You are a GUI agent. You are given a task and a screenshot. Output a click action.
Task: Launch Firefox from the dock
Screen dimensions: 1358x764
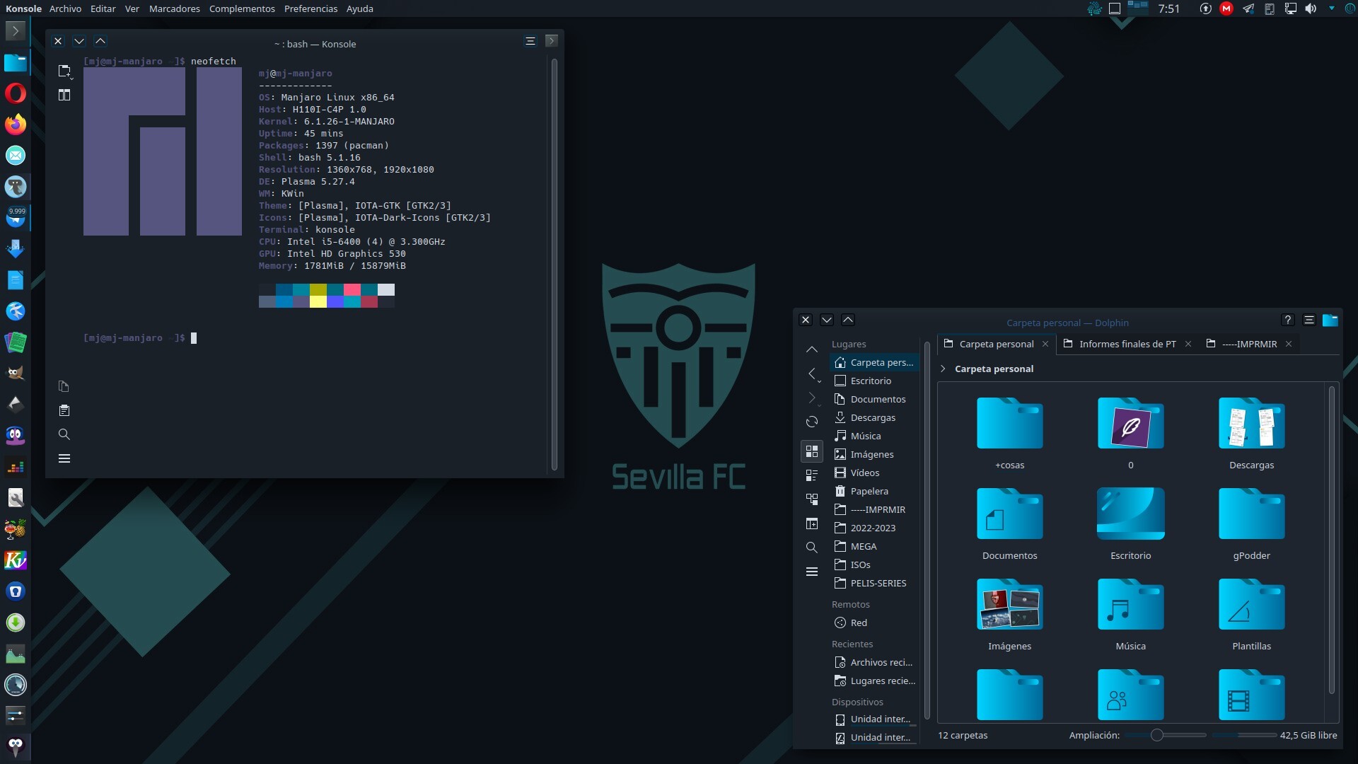[16, 125]
